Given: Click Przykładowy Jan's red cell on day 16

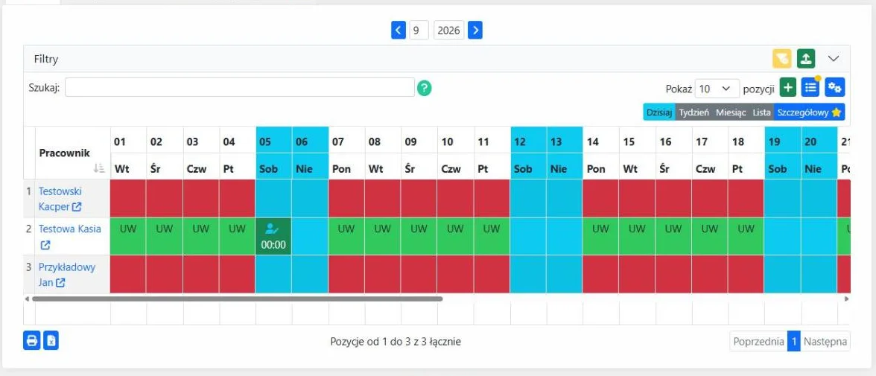Looking at the screenshot, I should coord(673,274).
